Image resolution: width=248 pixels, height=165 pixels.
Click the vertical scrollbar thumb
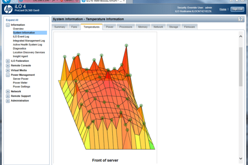[240, 66]
